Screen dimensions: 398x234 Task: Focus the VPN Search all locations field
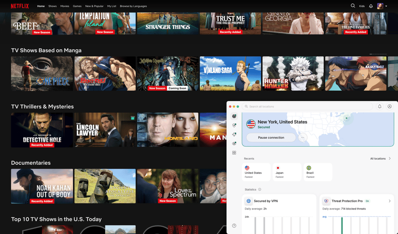[307, 106]
